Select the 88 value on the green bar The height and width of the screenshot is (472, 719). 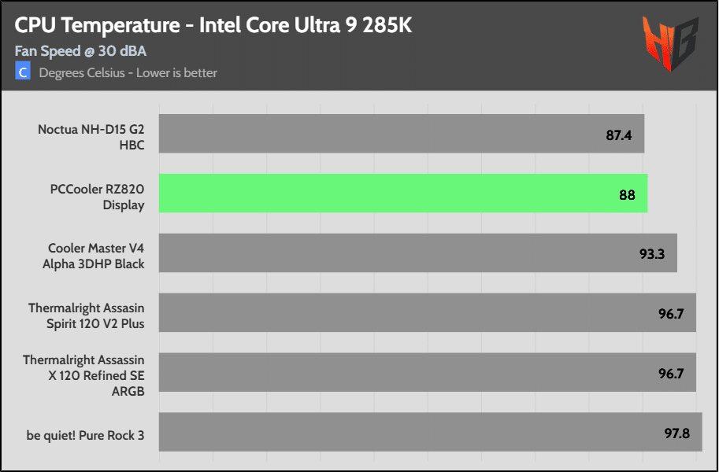click(627, 194)
